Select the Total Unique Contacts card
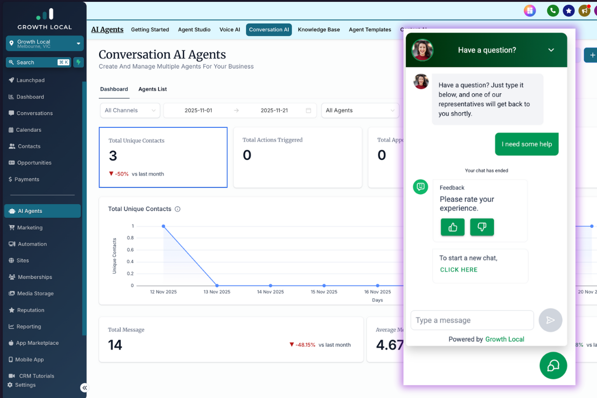The height and width of the screenshot is (398, 597). click(x=163, y=157)
